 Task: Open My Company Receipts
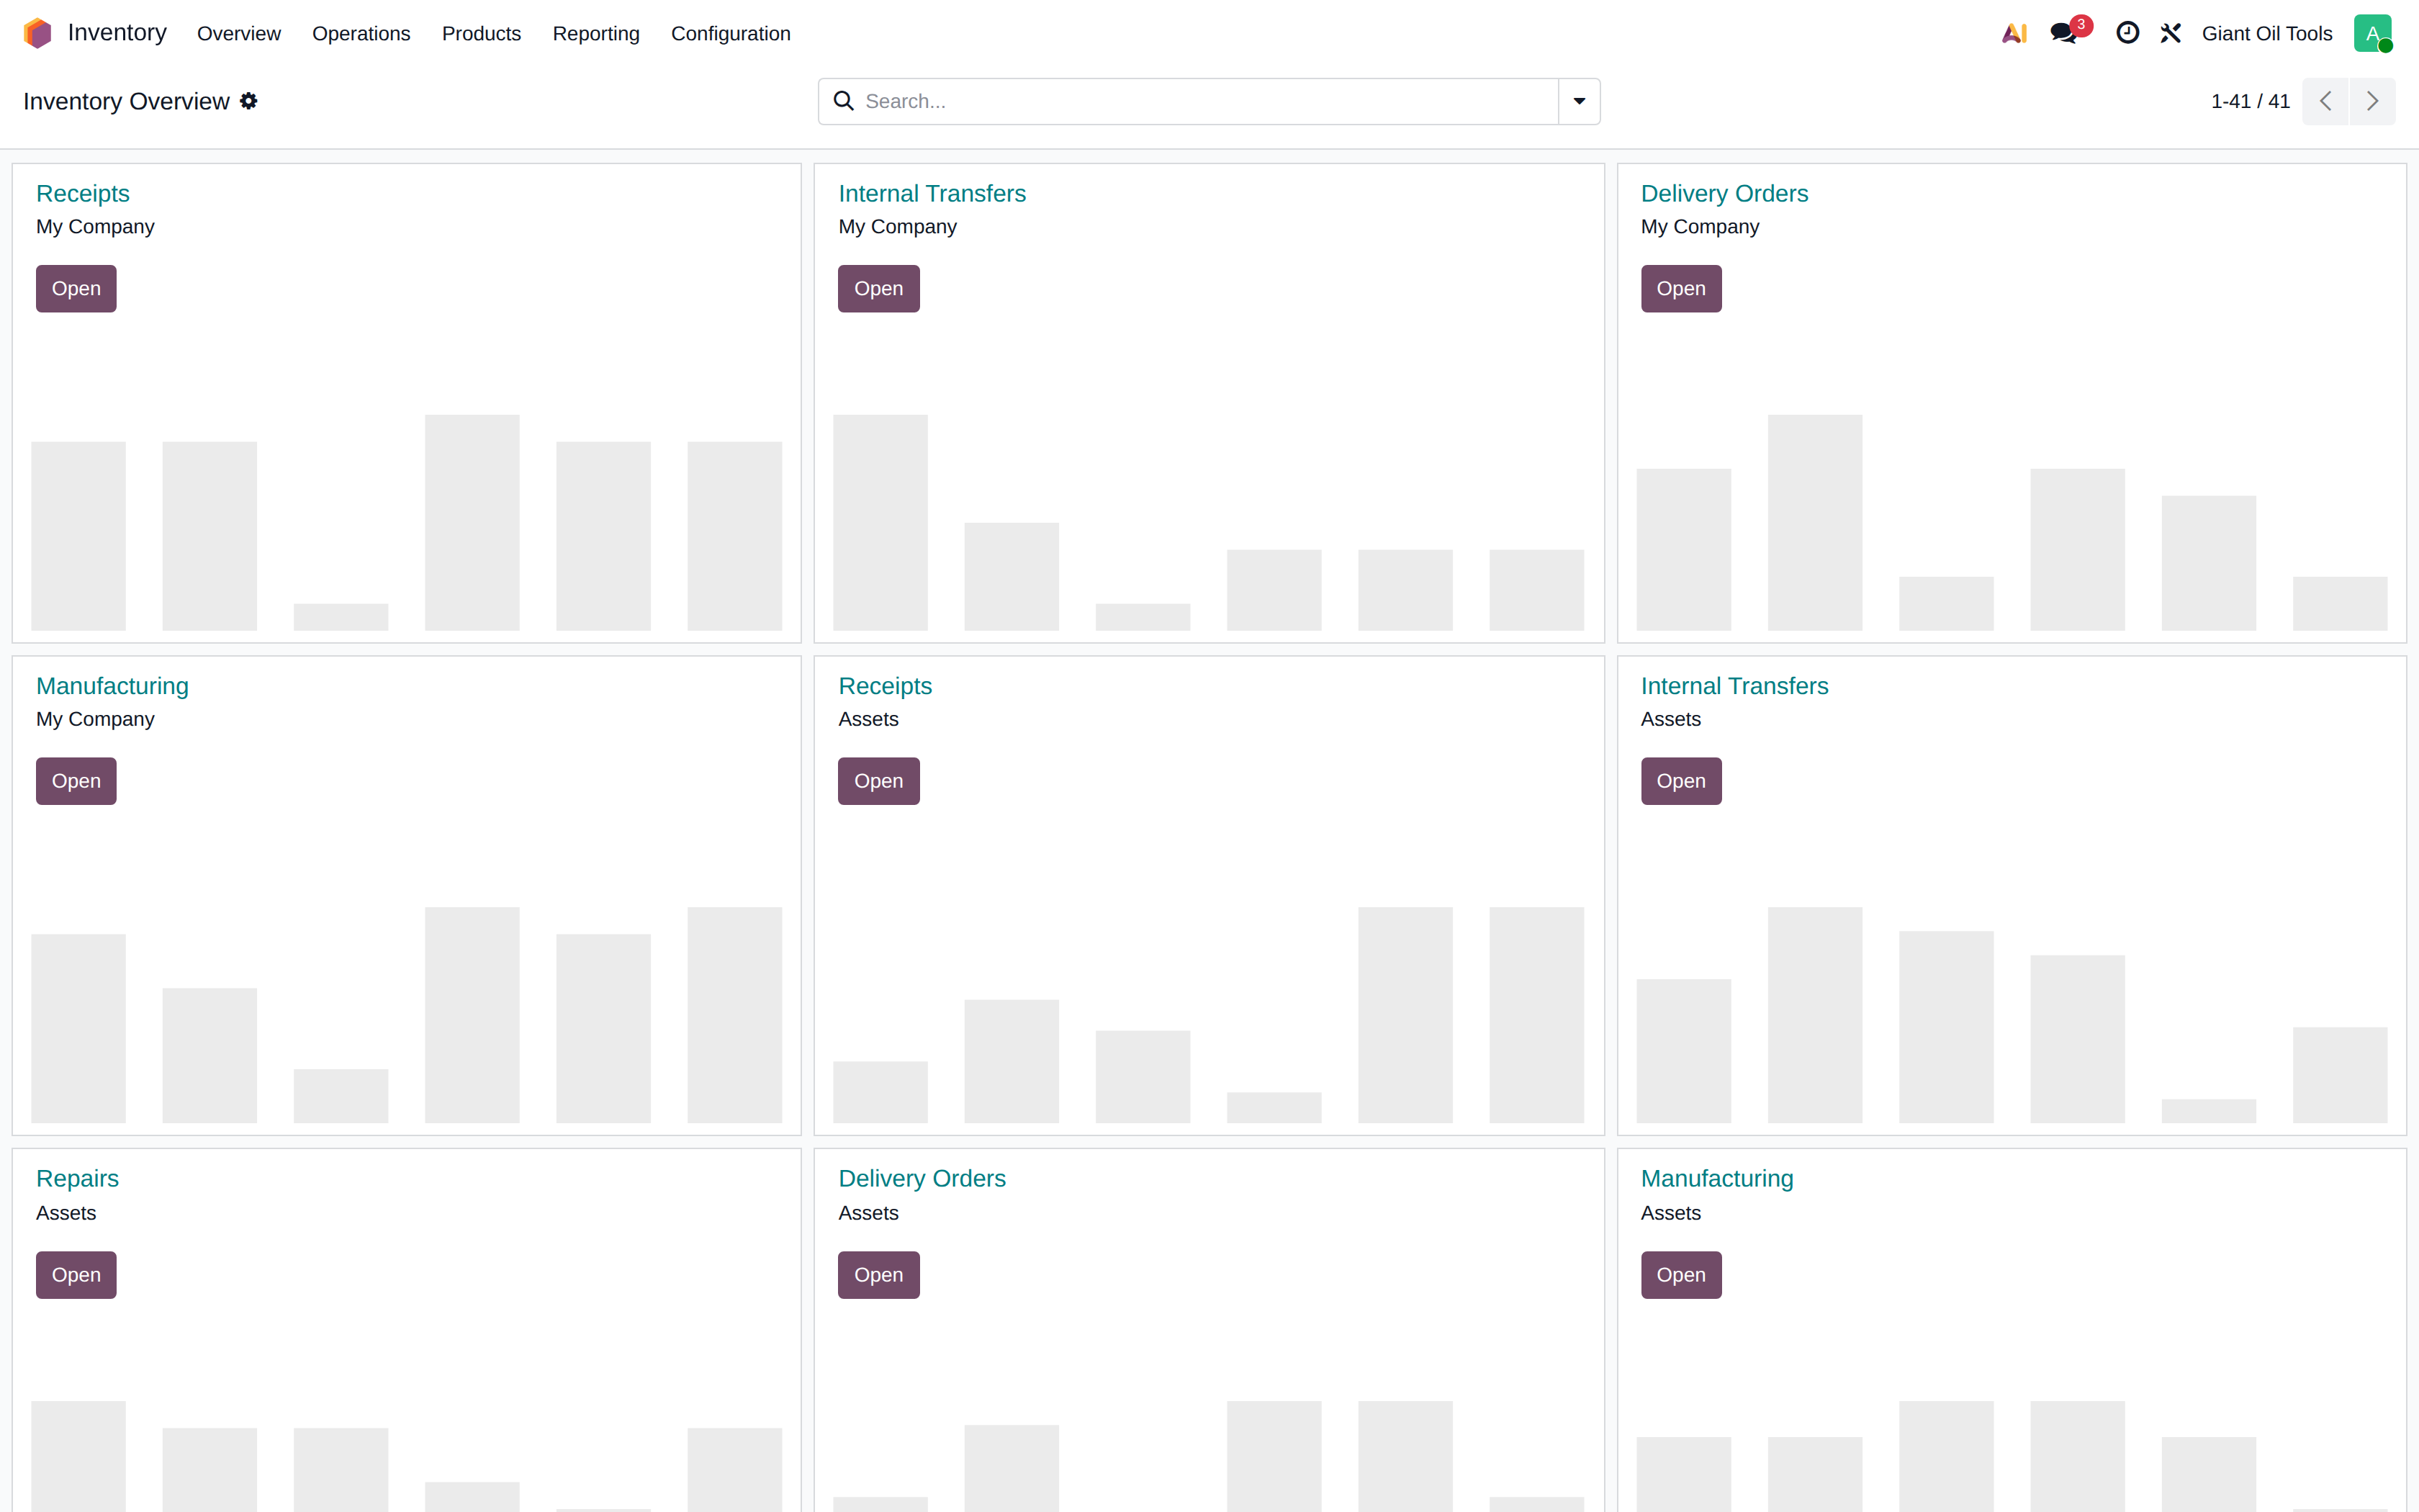pos(76,288)
